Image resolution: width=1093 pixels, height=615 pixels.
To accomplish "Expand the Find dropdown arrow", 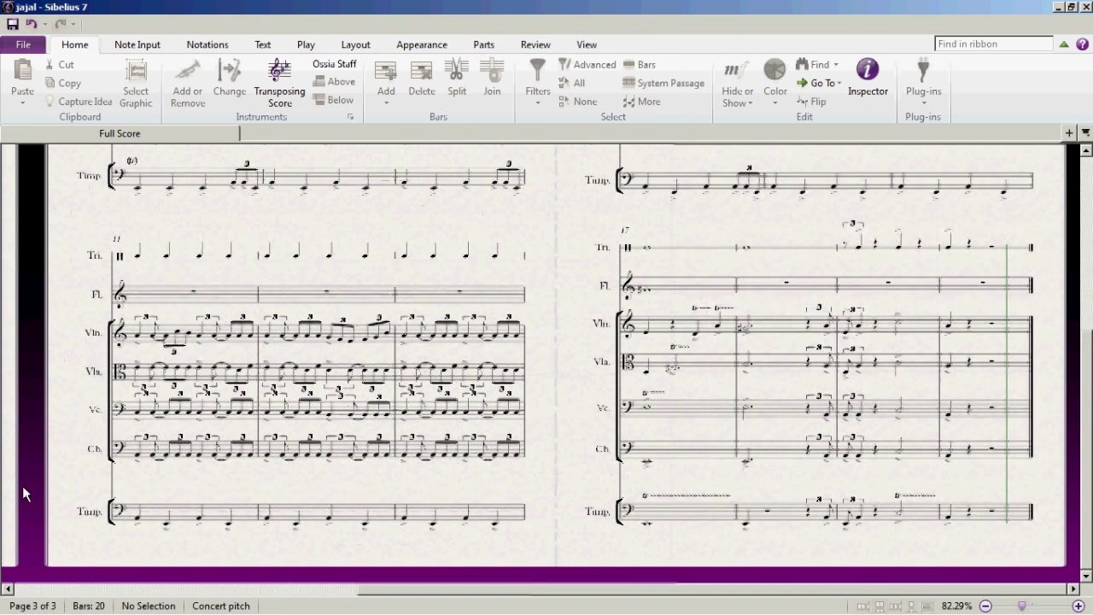I will click(x=836, y=65).
